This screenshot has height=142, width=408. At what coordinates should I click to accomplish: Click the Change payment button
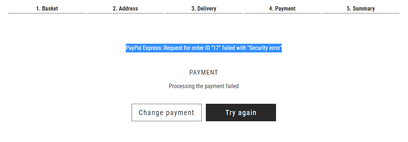coord(167,113)
